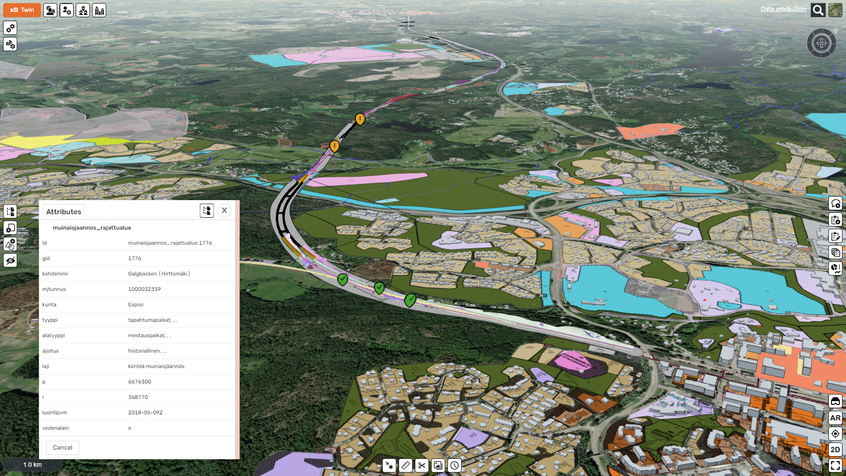
Task: Open the Data attribution link at the top right
Action: (x=783, y=9)
